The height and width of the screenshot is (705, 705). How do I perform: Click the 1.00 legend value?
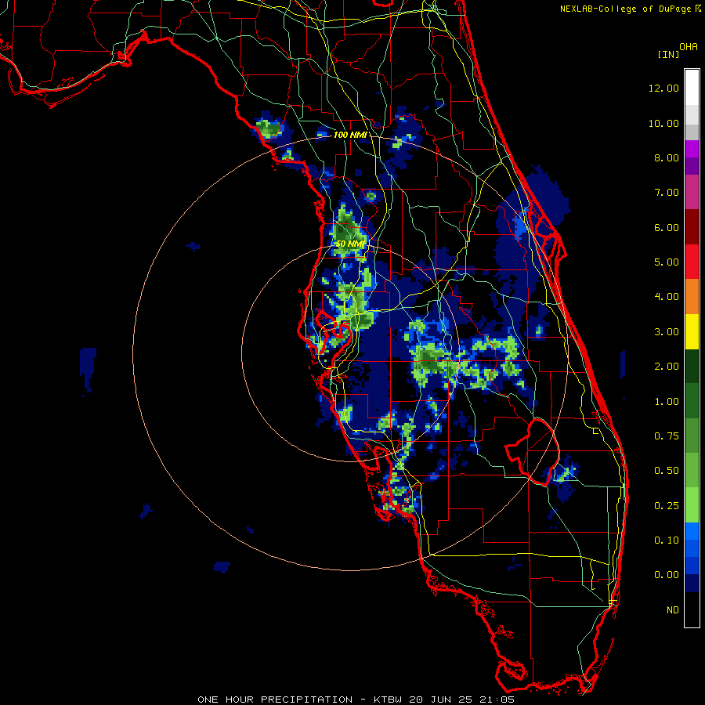point(666,402)
